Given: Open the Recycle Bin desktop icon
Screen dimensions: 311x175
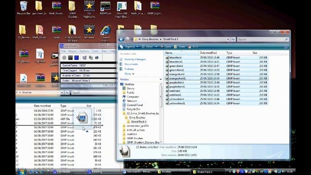Looking at the screenshot, I should (24, 8).
